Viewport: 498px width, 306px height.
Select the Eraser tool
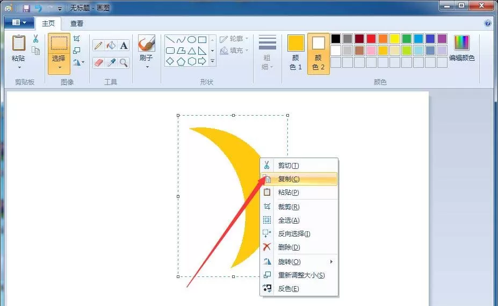click(x=98, y=63)
